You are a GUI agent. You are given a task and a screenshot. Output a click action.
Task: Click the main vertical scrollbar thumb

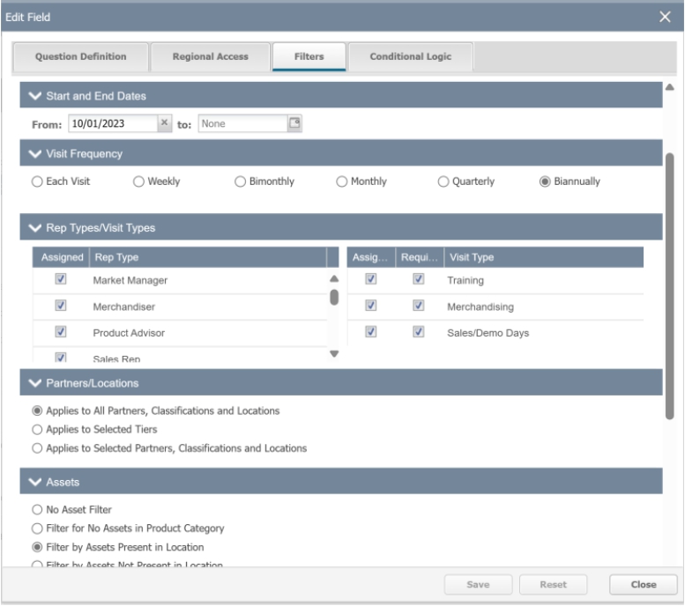point(670,286)
